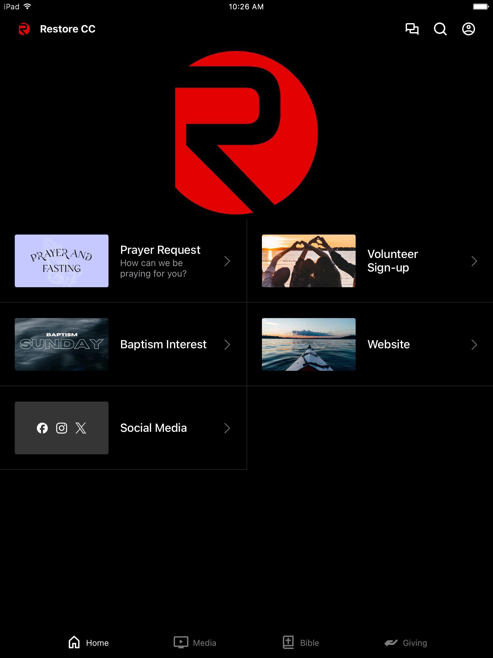Screen dimensions: 493x658
Task: Switch to the Bible tab
Action: click(x=301, y=643)
